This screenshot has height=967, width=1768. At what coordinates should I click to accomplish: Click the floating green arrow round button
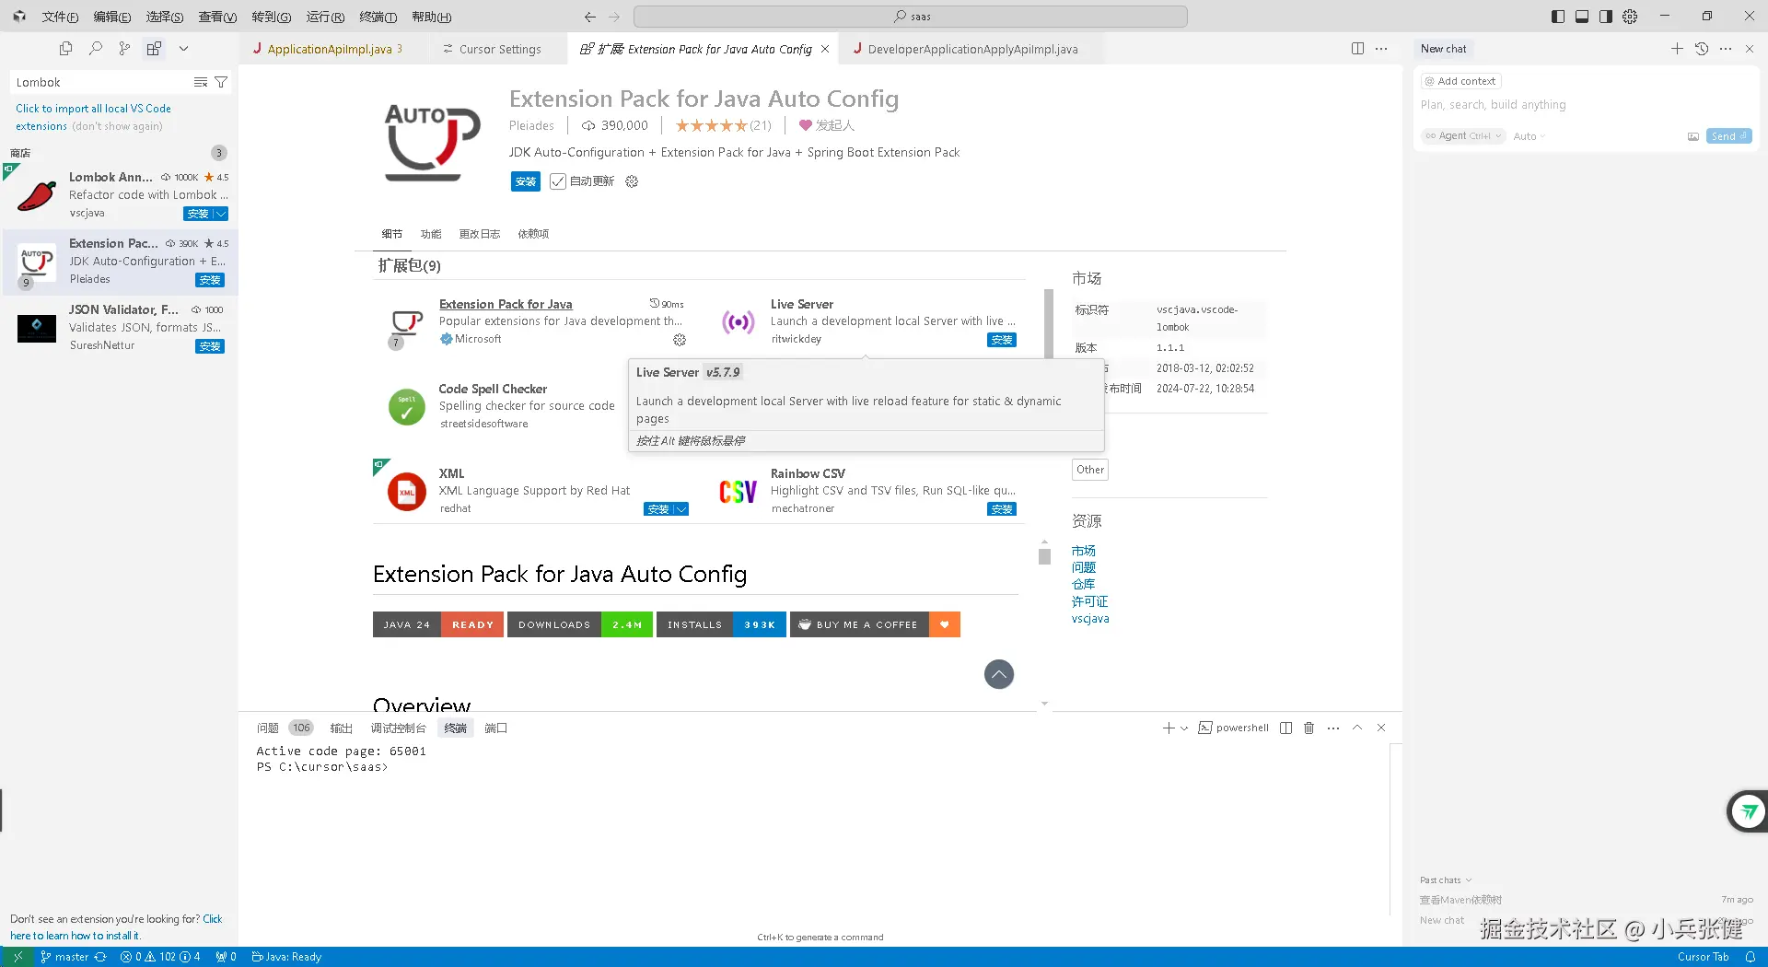(x=1748, y=811)
